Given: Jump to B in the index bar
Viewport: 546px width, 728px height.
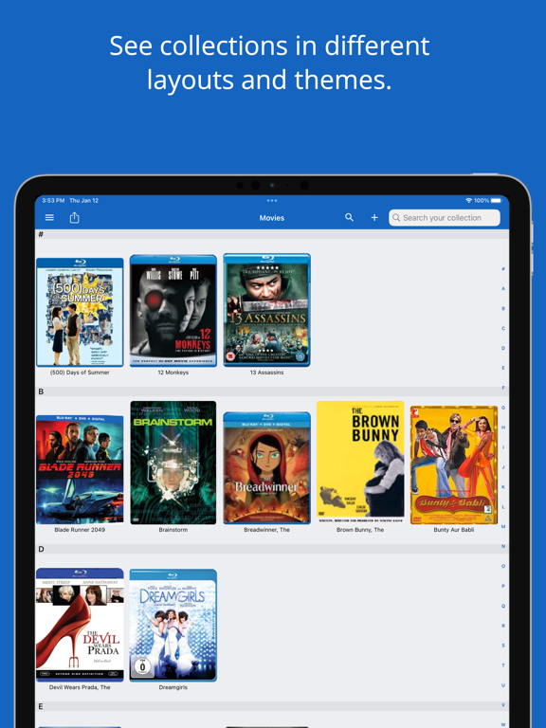Looking at the screenshot, I should pos(503,308).
